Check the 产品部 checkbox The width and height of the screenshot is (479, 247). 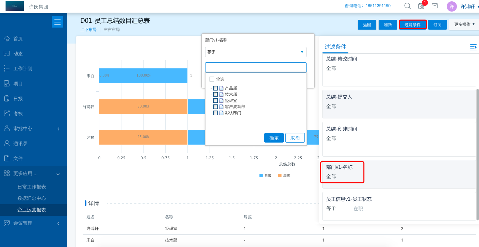coord(215,88)
